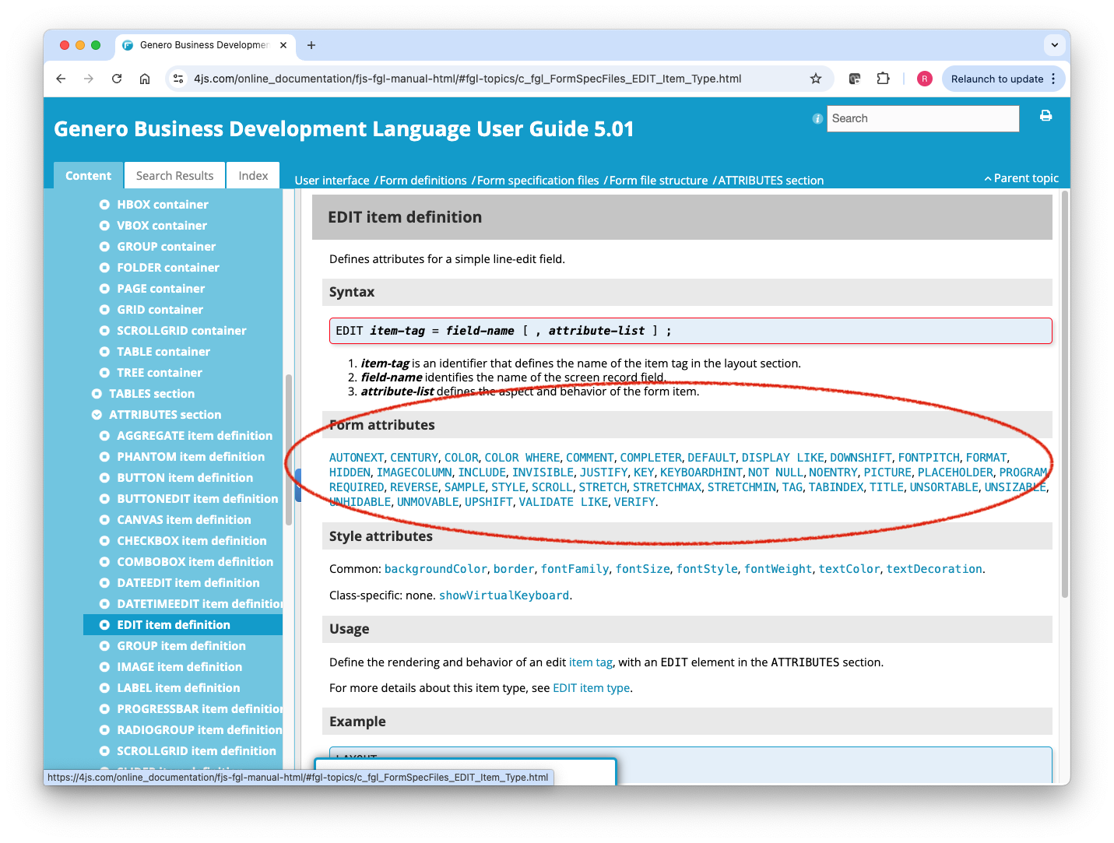The width and height of the screenshot is (1114, 843).
Task: Switch to the Search Results tab
Action: click(x=174, y=176)
